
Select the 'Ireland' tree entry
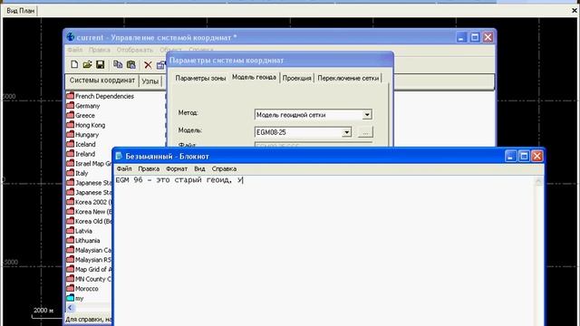point(85,154)
